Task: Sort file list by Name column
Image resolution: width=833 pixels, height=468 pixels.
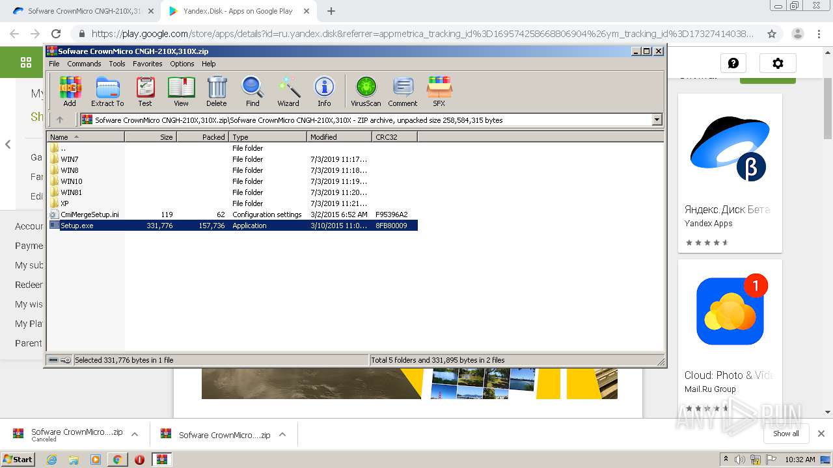Action: tap(85, 137)
